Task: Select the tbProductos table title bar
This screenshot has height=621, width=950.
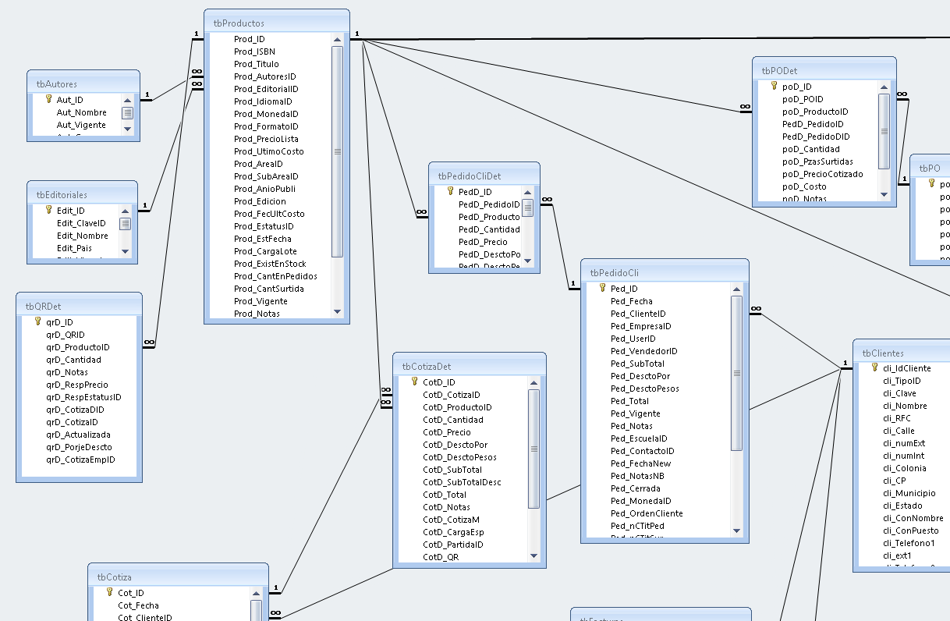Action: click(x=276, y=23)
